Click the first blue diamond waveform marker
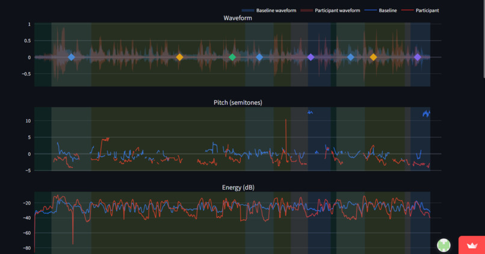The height and width of the screenshot is (254, 485). coord(72,57)
